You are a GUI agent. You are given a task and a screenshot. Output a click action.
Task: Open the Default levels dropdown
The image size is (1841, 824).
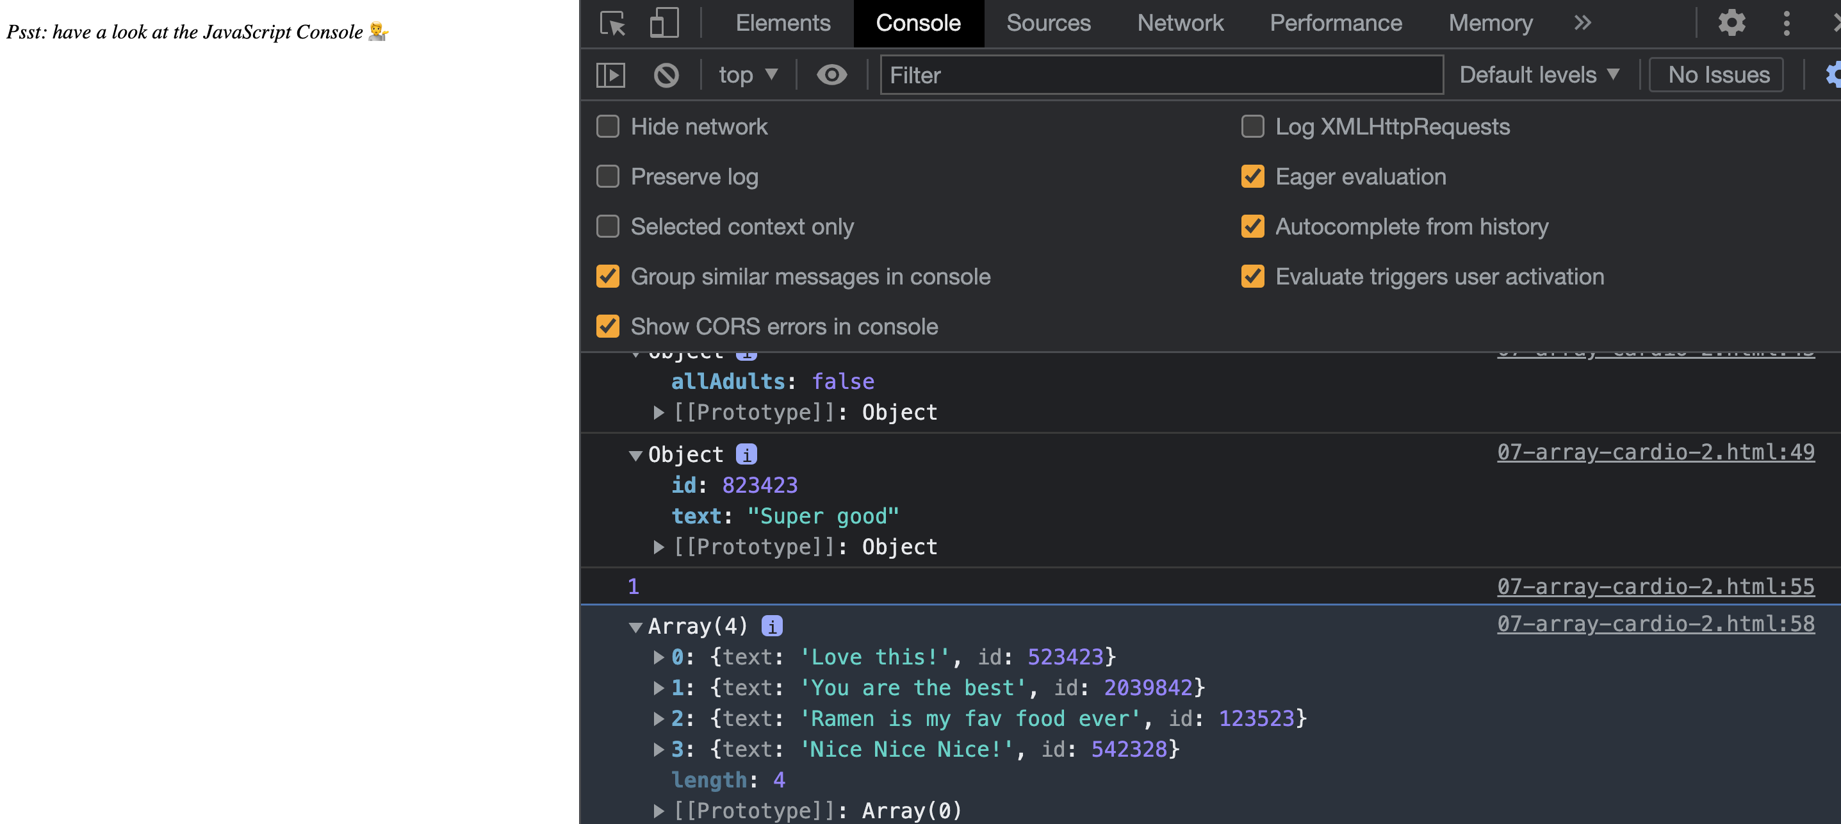pos(1539,75)
